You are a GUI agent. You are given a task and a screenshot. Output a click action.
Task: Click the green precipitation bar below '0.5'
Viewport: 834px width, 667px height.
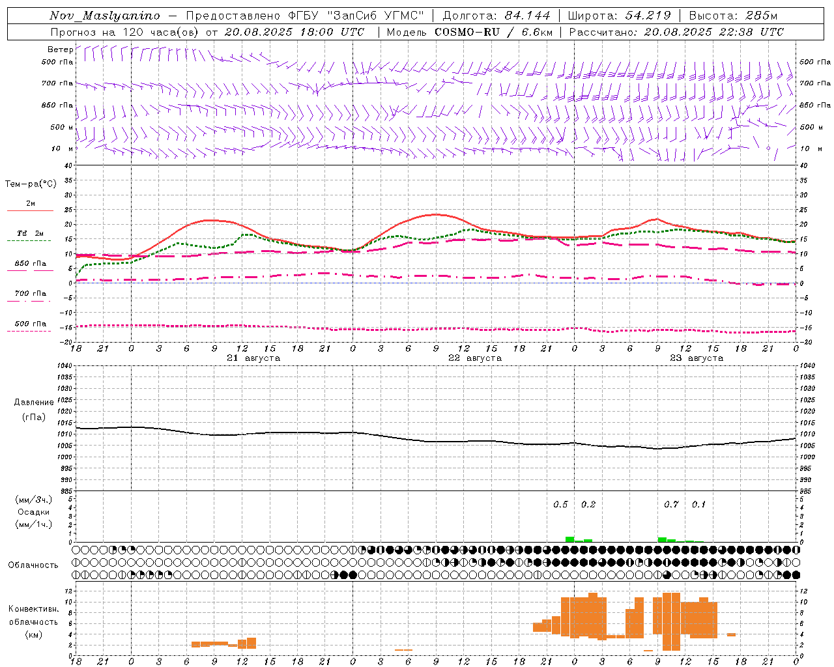pos(569,539)
